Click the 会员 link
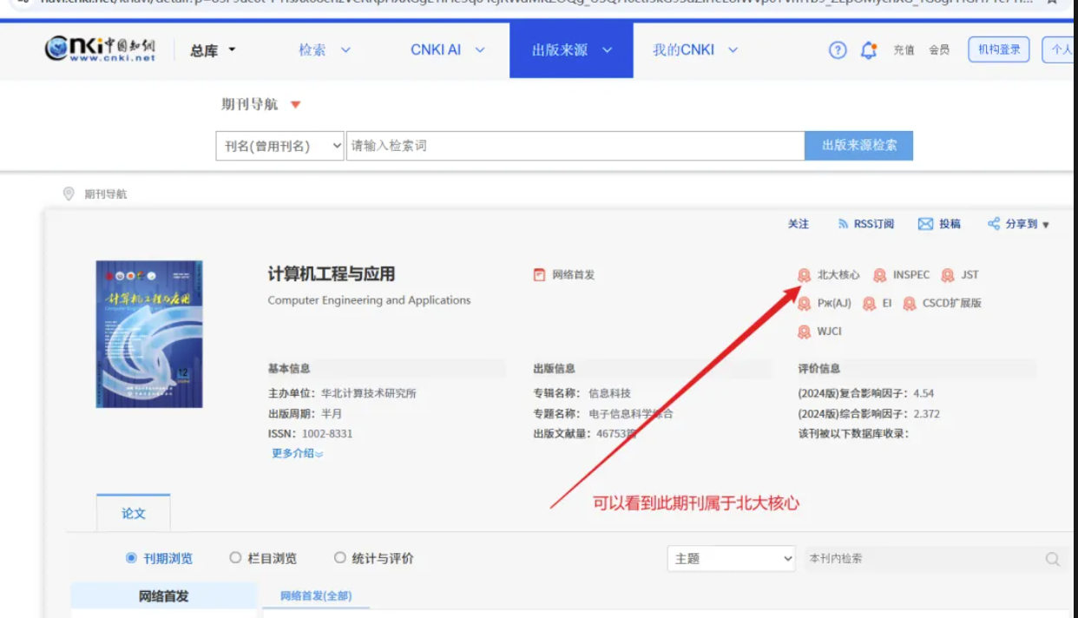The width and height of the screenshot is (1078, 618). point(939,50)
